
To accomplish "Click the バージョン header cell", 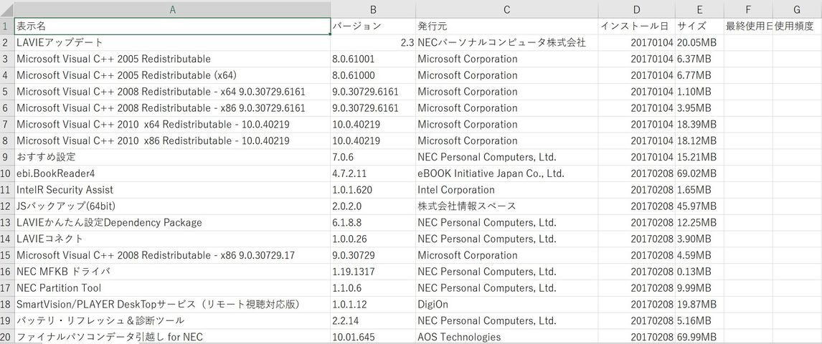I will click(373, 27).
